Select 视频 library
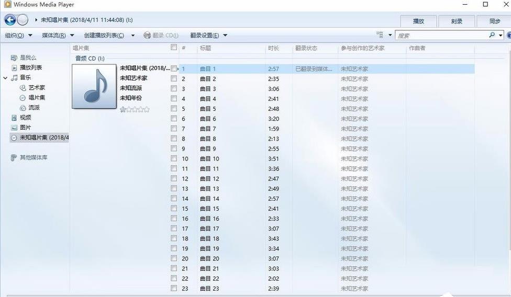The image size is (511, 297). coord(25,118)
